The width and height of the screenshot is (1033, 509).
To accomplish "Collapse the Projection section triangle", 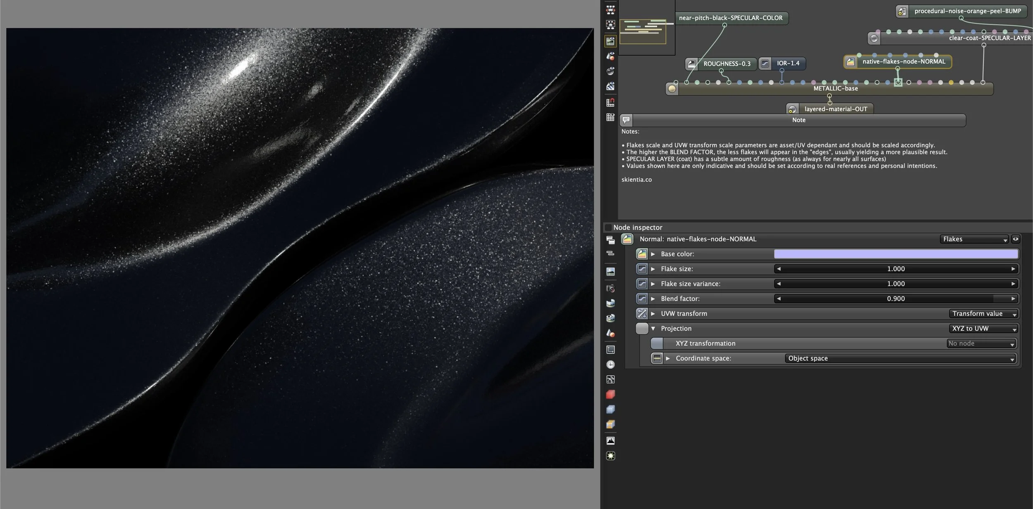I will click(653, 329).
